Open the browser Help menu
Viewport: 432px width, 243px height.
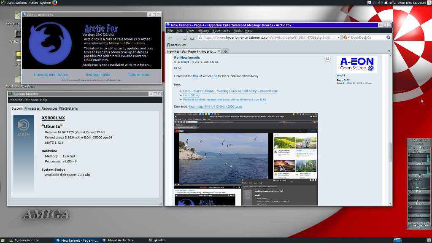(248, 30)
